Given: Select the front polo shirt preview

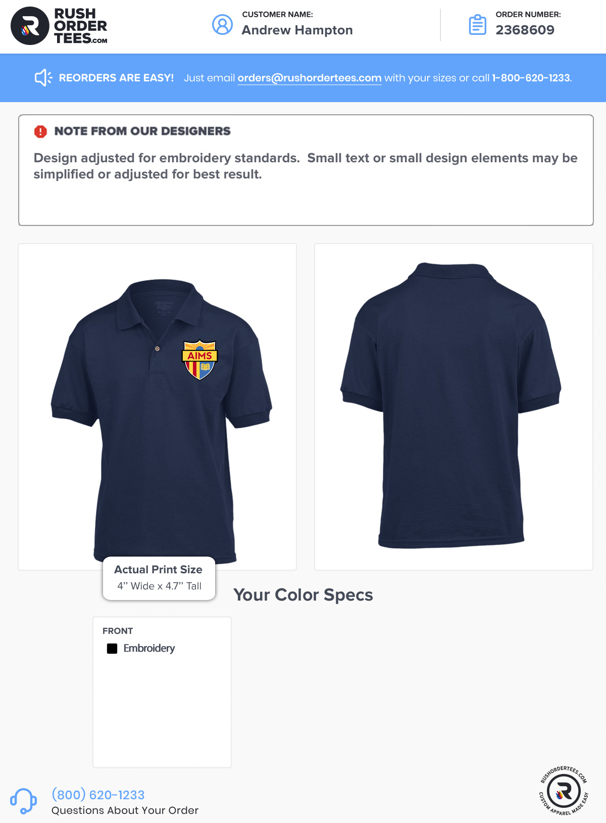Looking at the screenshot, I should click(157, 407).
